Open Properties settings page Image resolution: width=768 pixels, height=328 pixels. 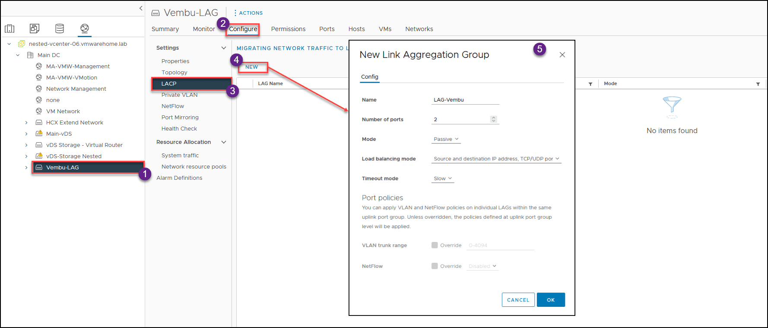(x=175, y=61)
